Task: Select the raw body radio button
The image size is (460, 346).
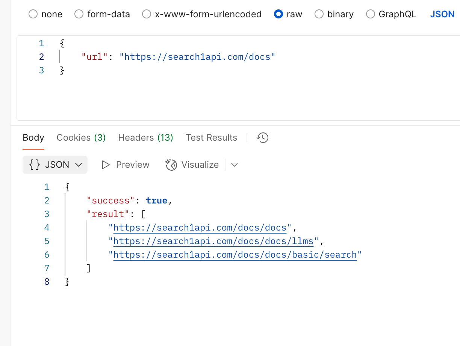Action: 278,14
